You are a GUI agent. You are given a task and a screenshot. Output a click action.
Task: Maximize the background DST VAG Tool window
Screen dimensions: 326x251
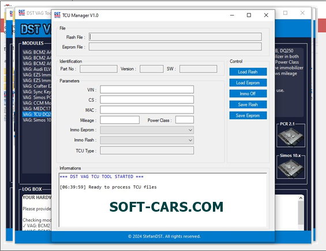click(285, 13)
